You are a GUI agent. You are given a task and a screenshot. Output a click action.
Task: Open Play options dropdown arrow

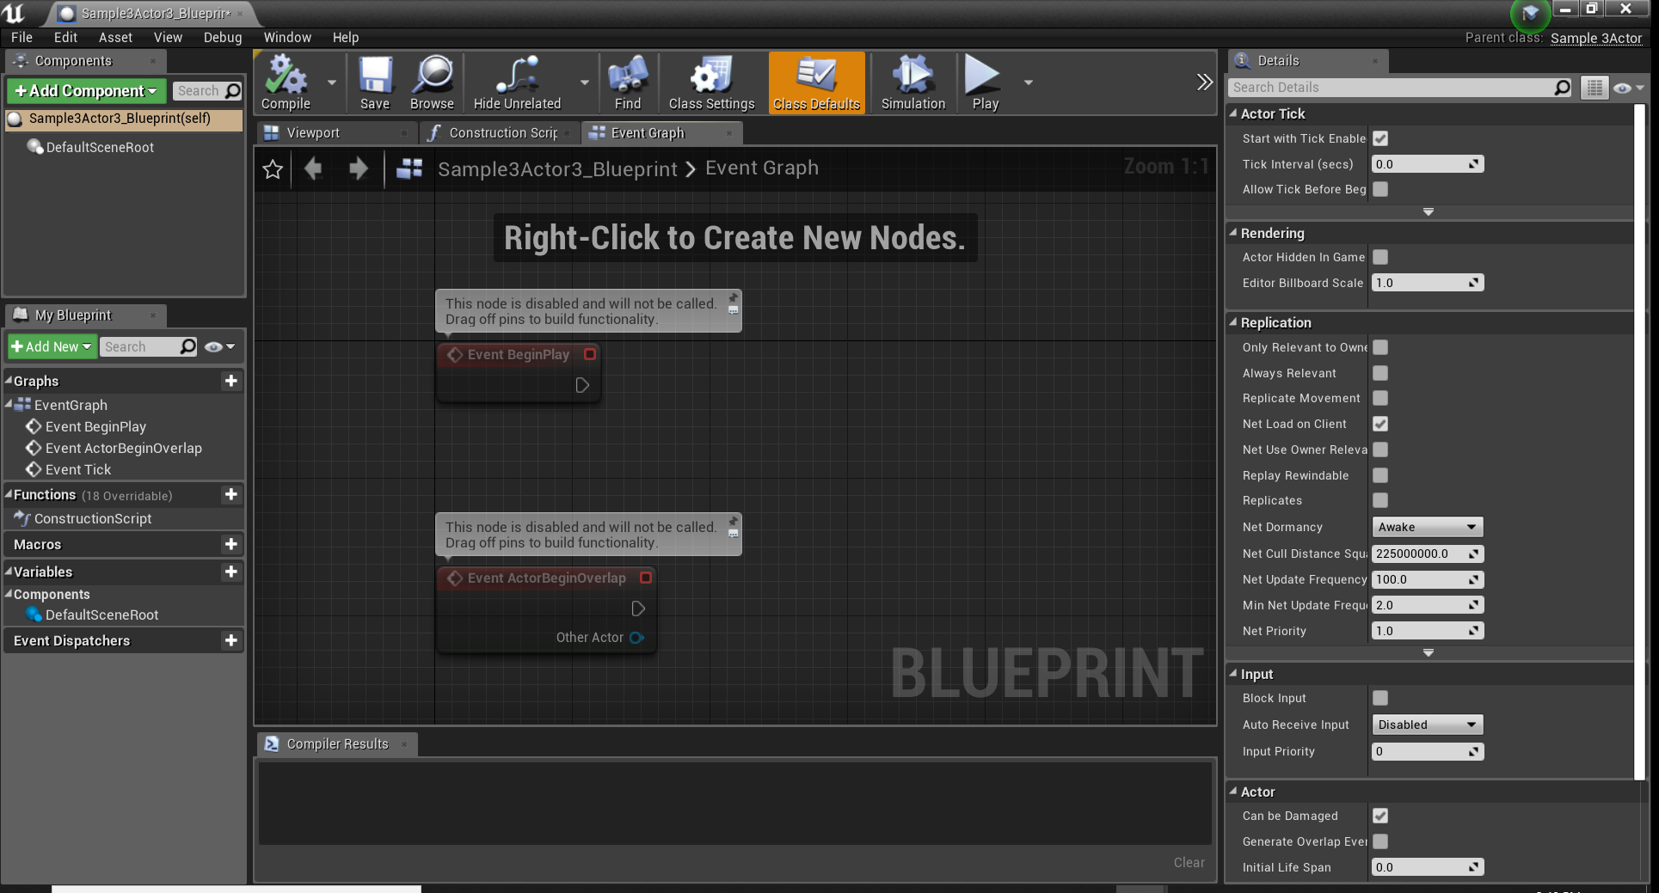tap(1028, 83)
